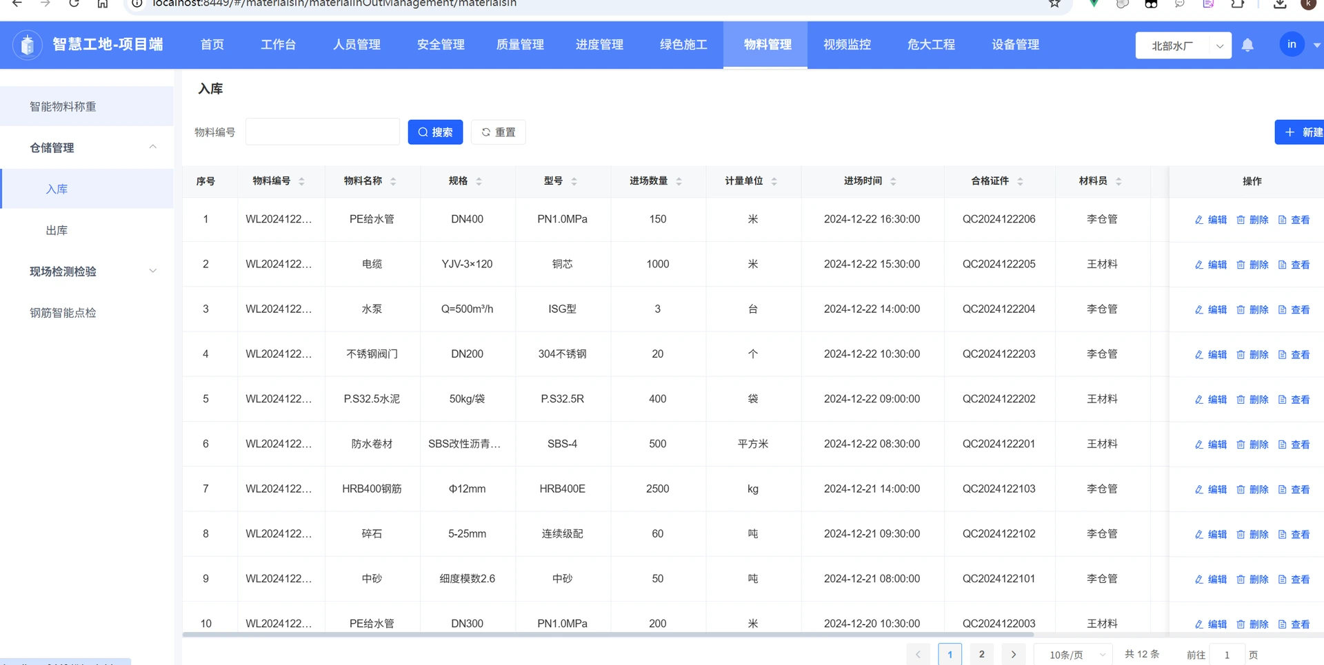Viewport: 1324px width, 665px height.
Task: Focus the 前往 page jump input
Action: point(1227,655)
